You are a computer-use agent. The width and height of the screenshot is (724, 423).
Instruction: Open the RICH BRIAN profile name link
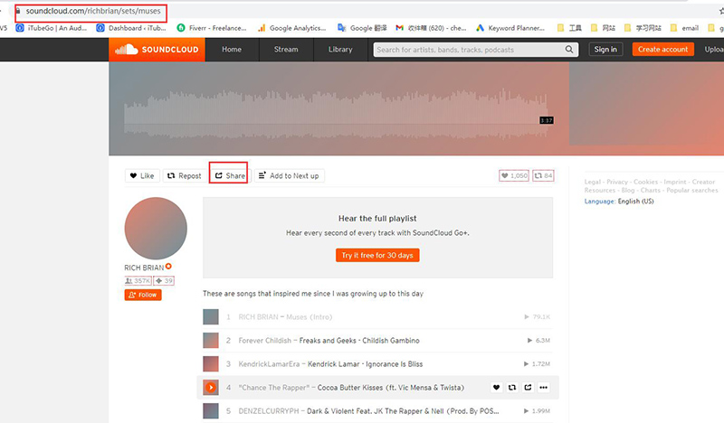click(x=144, y=268)
